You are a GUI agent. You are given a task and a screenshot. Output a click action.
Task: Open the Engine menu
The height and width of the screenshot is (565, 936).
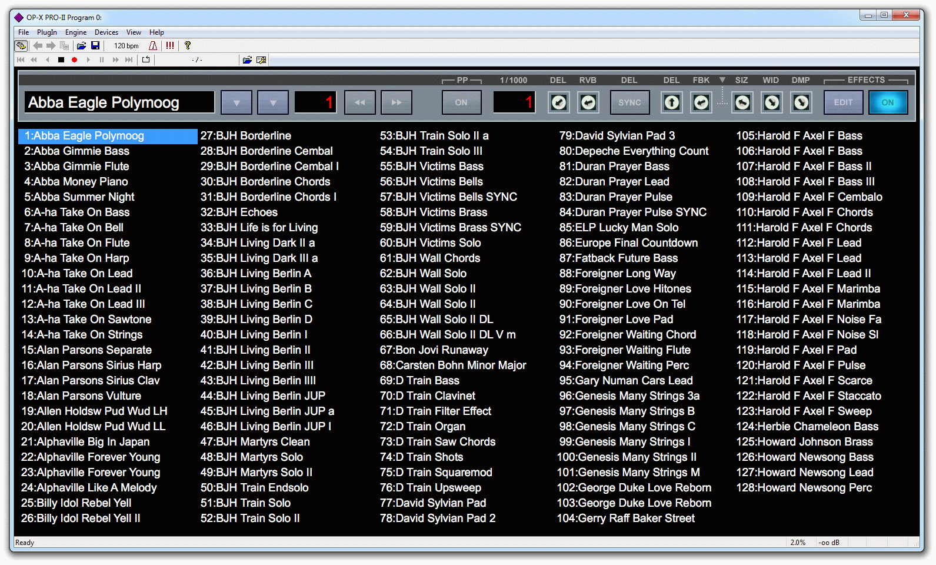pos(76,32)
